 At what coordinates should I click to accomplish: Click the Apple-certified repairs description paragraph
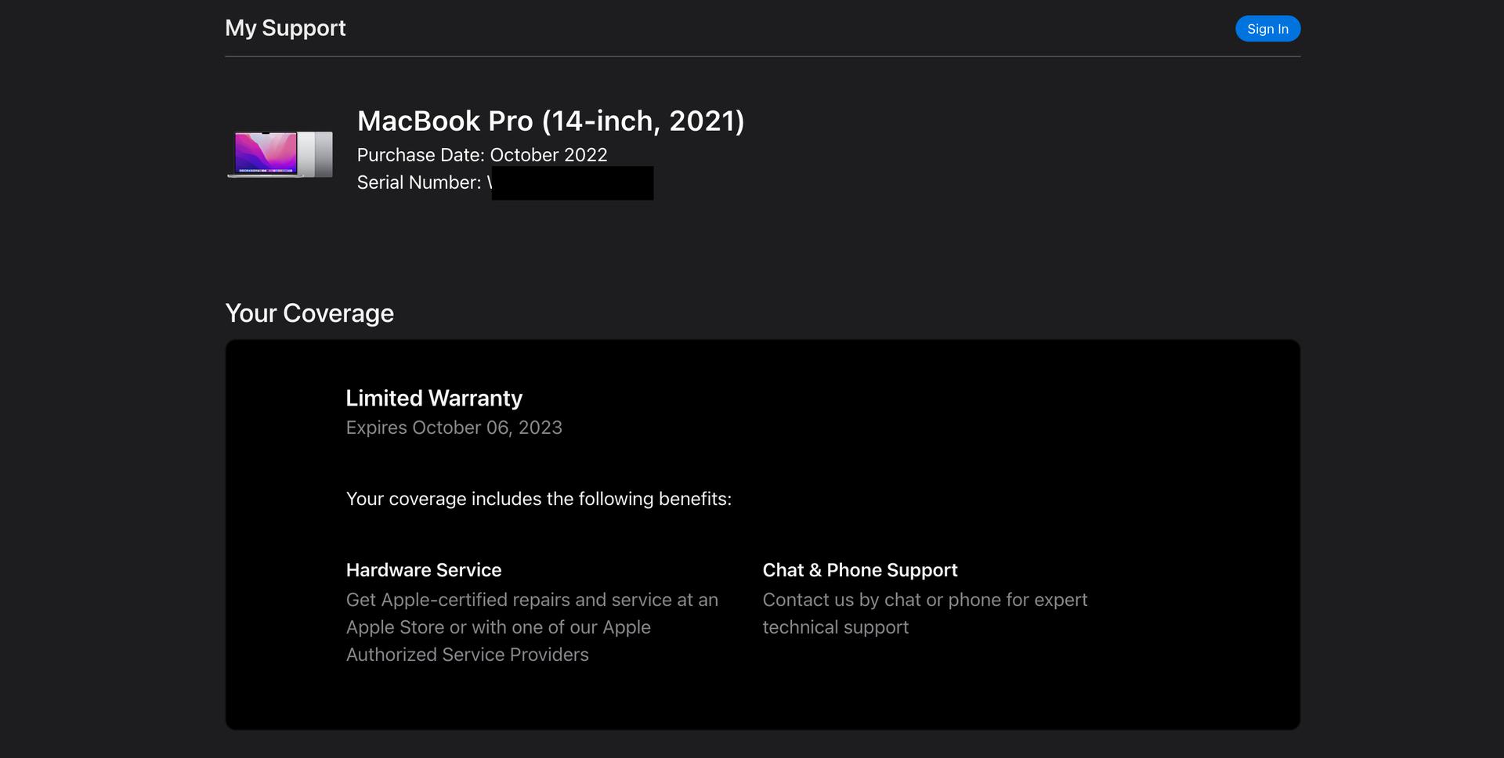[532, 627]
